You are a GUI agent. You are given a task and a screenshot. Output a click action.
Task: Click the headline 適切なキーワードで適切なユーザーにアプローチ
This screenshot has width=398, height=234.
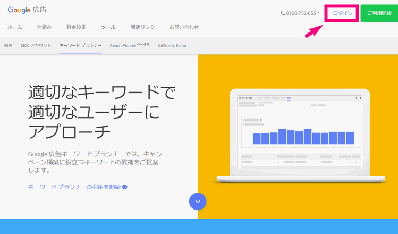(101, 112)
